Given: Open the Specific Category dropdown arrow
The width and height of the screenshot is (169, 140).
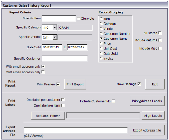Looking at the screenshot, I should [55, 28].
